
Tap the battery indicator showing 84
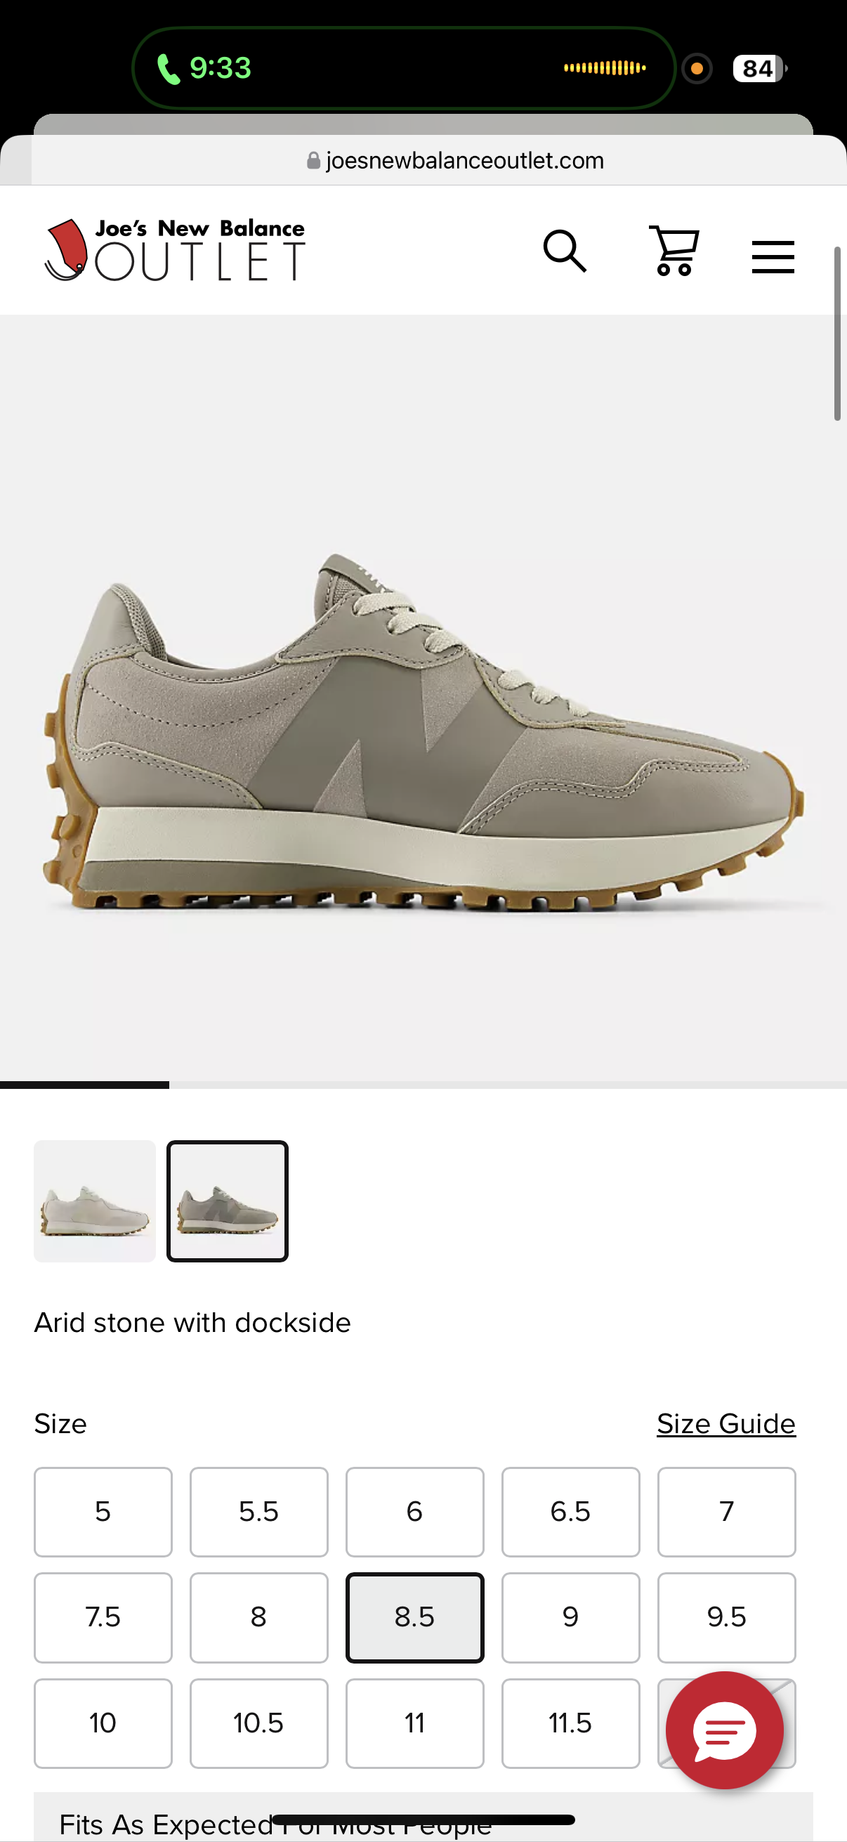pyautogui.click(x=760, y=69)
